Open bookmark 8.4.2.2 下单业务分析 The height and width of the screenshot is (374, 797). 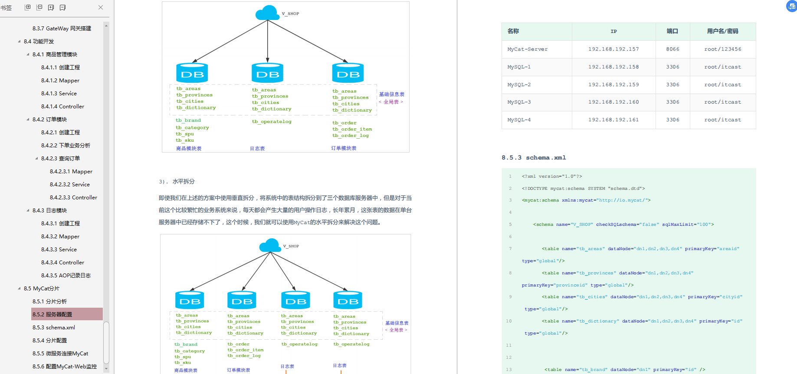tap(66, 145)
